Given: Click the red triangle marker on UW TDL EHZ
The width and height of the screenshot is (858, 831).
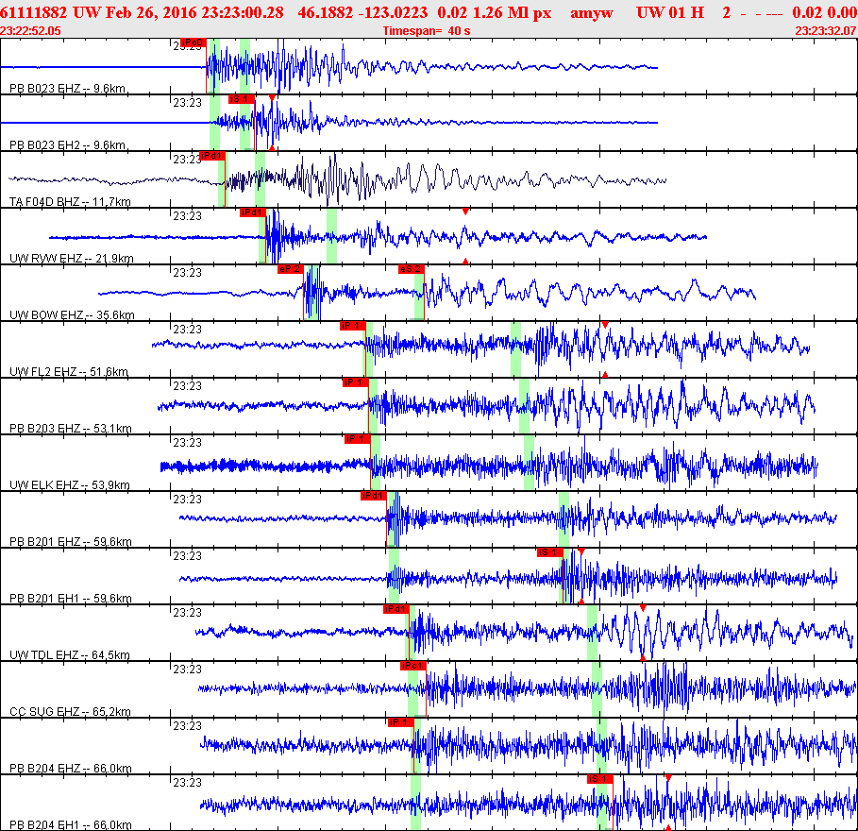Looking at the screenshot, I should [643, 608].
